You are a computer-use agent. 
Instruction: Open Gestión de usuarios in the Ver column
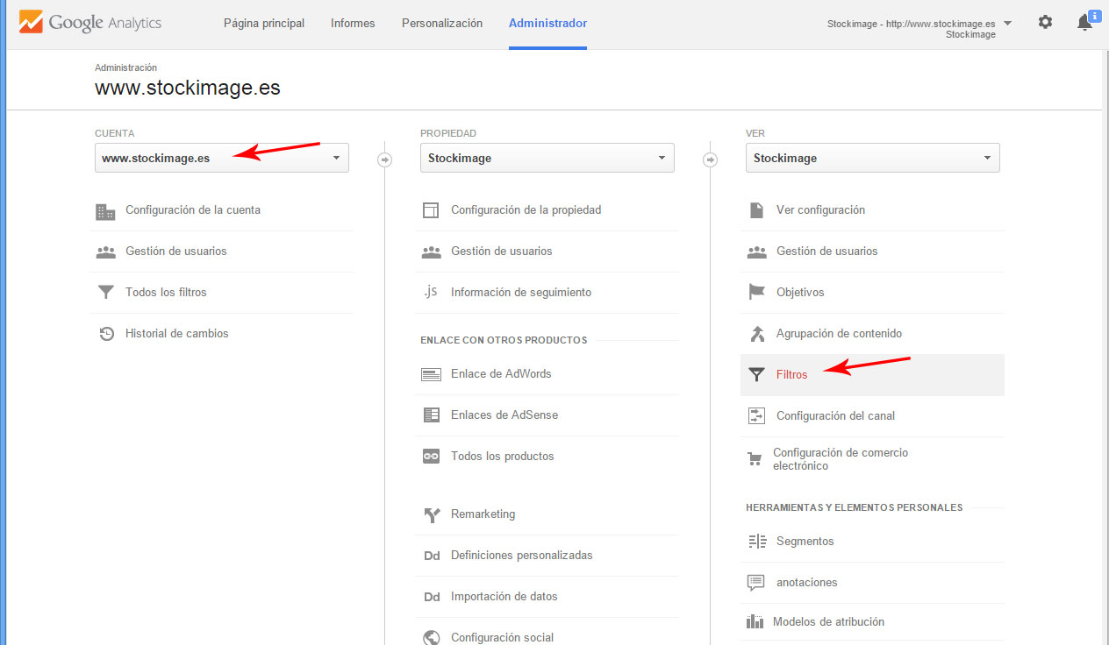click(x=827, y=252)
